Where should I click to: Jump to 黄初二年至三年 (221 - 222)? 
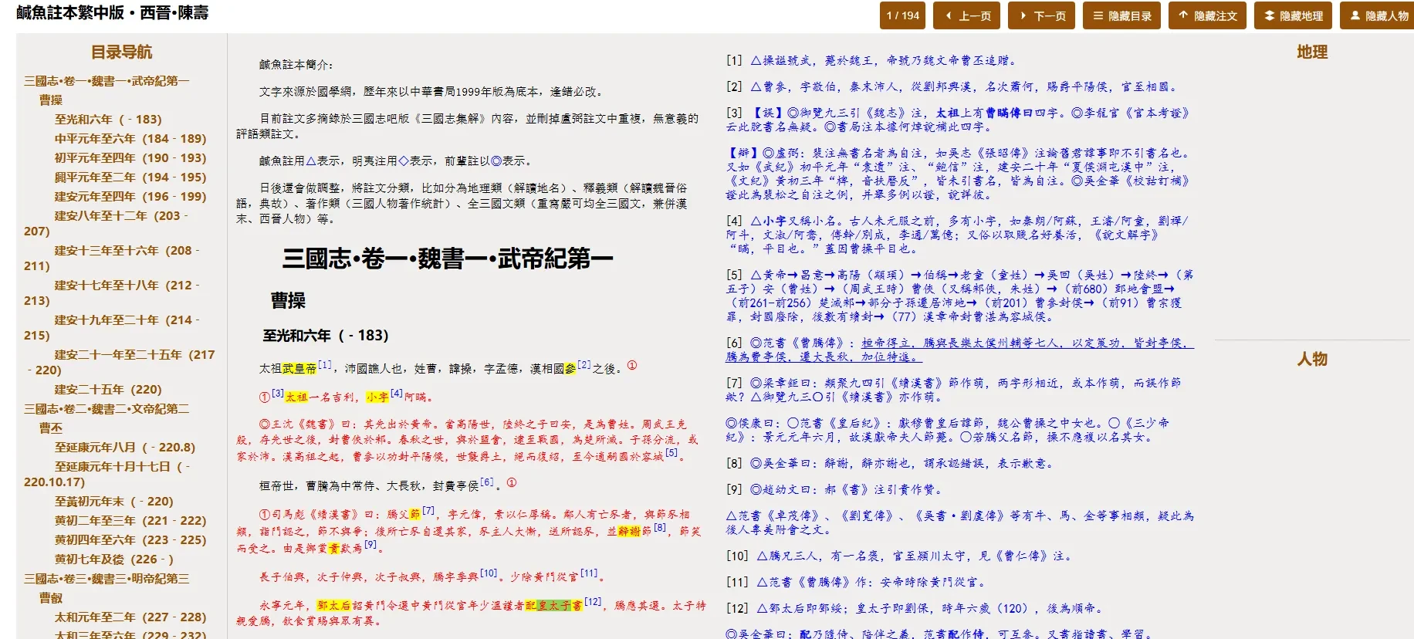coord(130,521)
